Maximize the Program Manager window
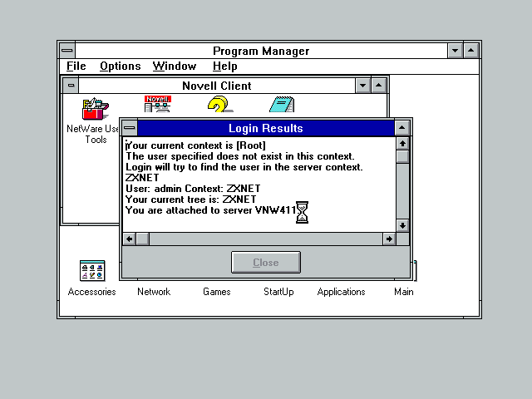 tap(471, 51)
